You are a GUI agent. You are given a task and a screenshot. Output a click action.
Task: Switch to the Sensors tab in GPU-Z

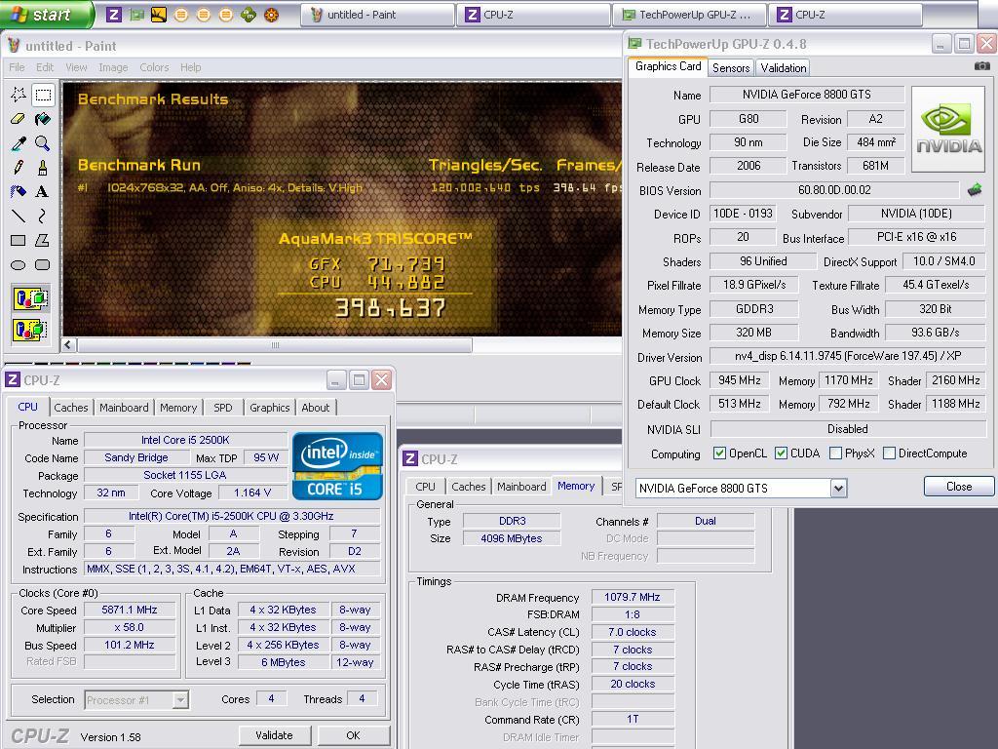point(731,68)
